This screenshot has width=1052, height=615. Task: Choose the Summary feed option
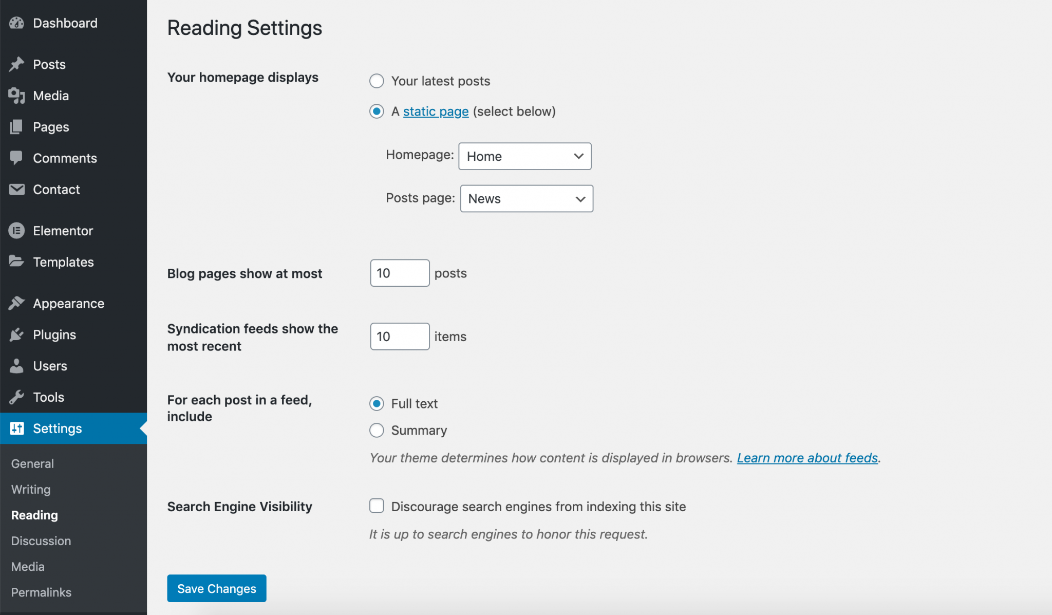pos(377,430)
